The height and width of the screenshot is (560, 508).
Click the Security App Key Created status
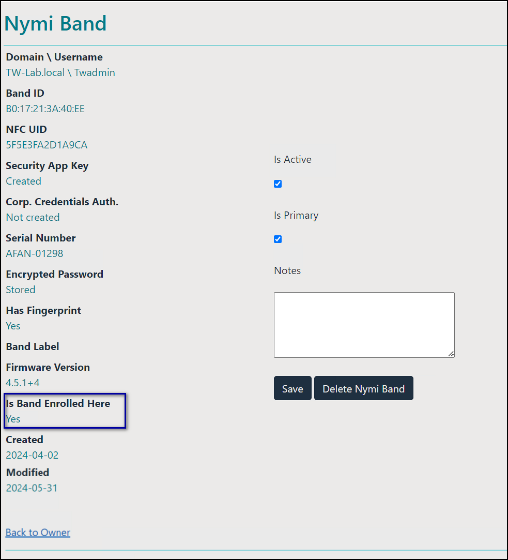tap(23, 181)
